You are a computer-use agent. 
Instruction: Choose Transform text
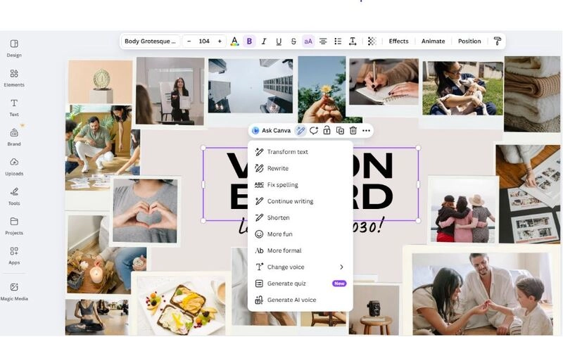301,152
